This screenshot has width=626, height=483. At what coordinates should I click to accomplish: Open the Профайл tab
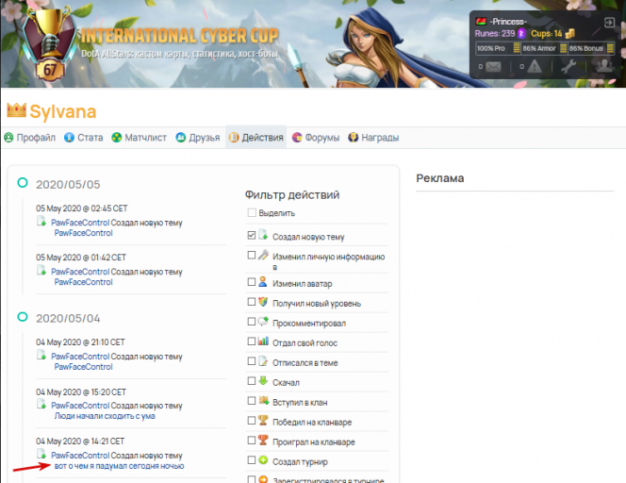(29, 138)
